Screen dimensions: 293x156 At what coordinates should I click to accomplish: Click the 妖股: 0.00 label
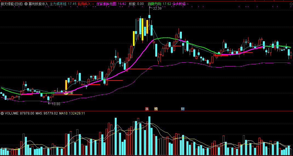coord(136,4)
